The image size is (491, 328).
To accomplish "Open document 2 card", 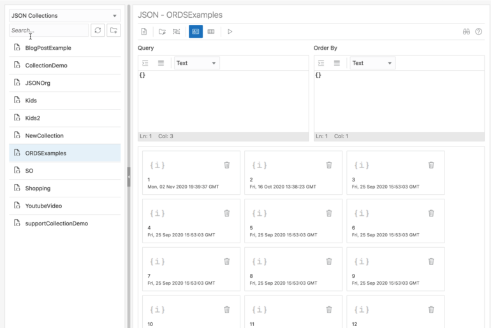I will click(293, 172).
